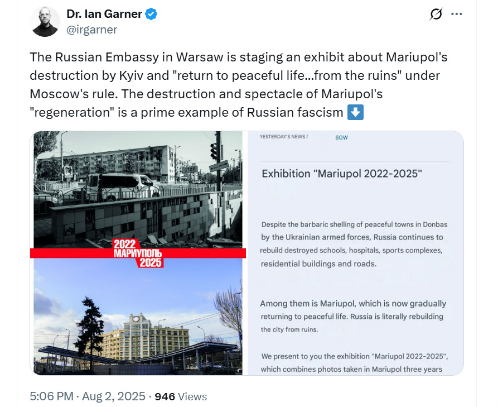Click the down-arrow emoji in tweet
498x407 pixels.
(355, 112)
